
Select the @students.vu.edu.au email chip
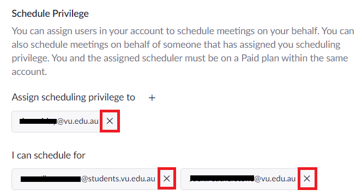pyautogui.click(x=94, y=179)
